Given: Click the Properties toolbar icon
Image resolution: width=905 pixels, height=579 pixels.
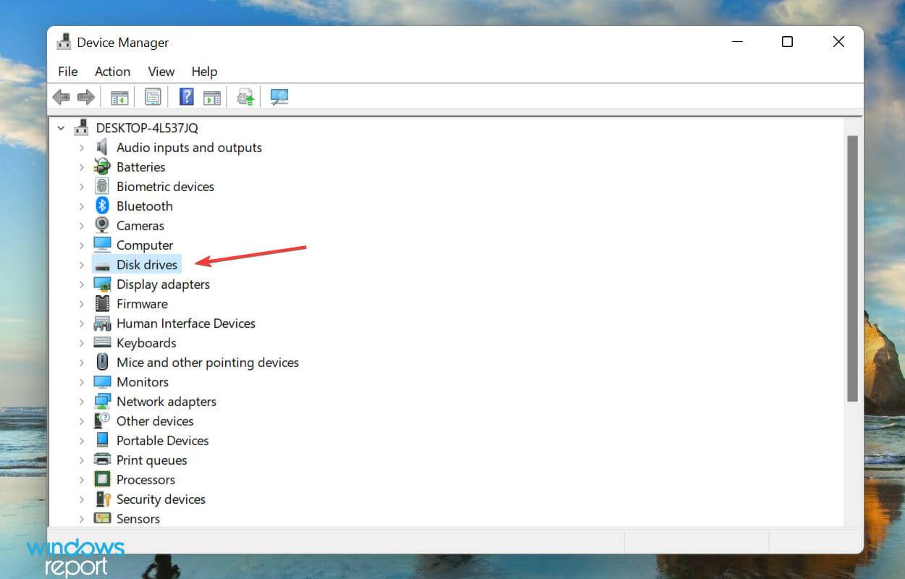Looking at the screenshot, I should click(x=153, y=97).
